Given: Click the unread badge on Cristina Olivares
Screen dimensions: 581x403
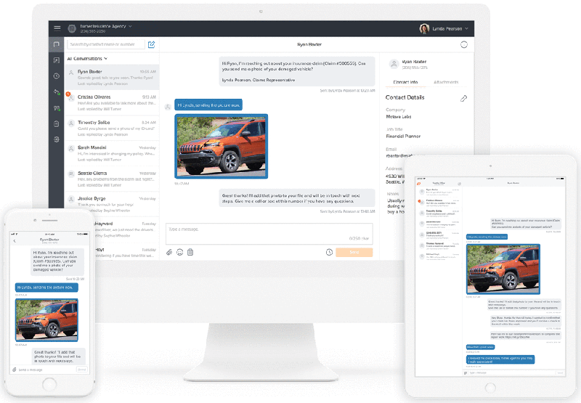Looking at the screenshot, I should (x=68, y=94).
